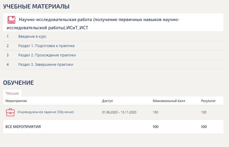This screenshot has width=229, height=147.
Task: Open Раздел 2. Прохождение практики
Action: click(47, 55)
